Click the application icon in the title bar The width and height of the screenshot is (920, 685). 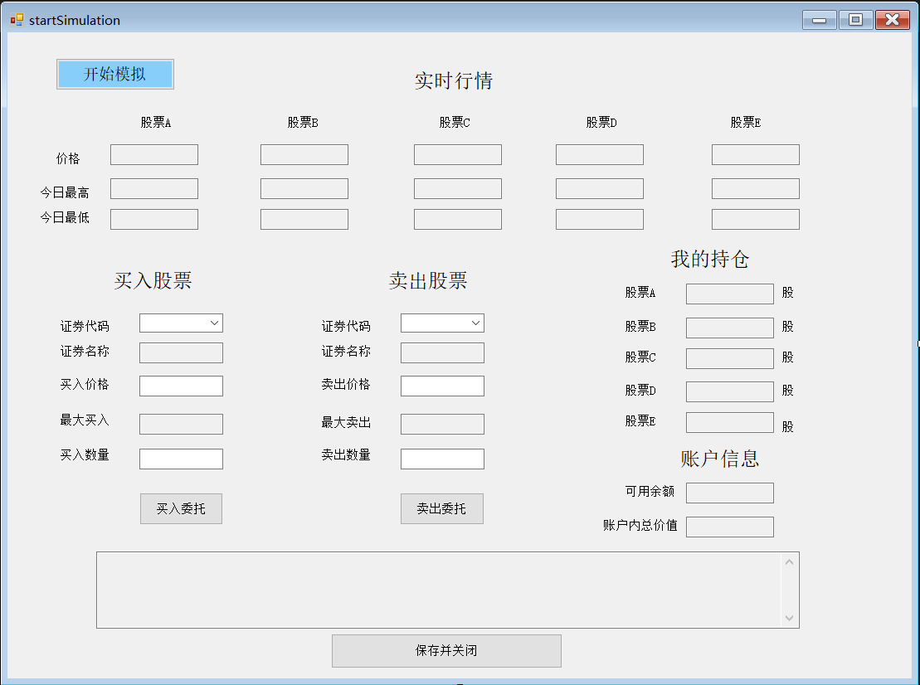click(x=17, y=19)
